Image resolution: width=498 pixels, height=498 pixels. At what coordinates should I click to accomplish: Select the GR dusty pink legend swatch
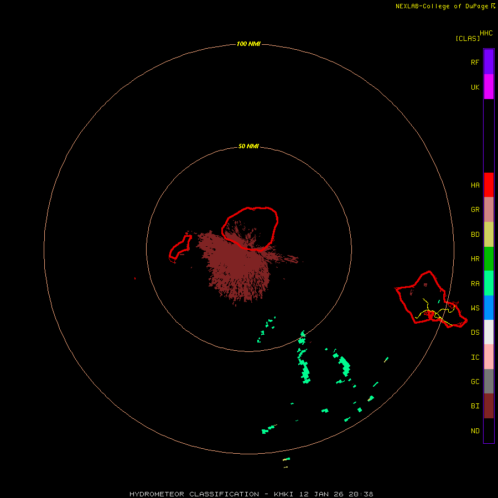coord(489,210)
